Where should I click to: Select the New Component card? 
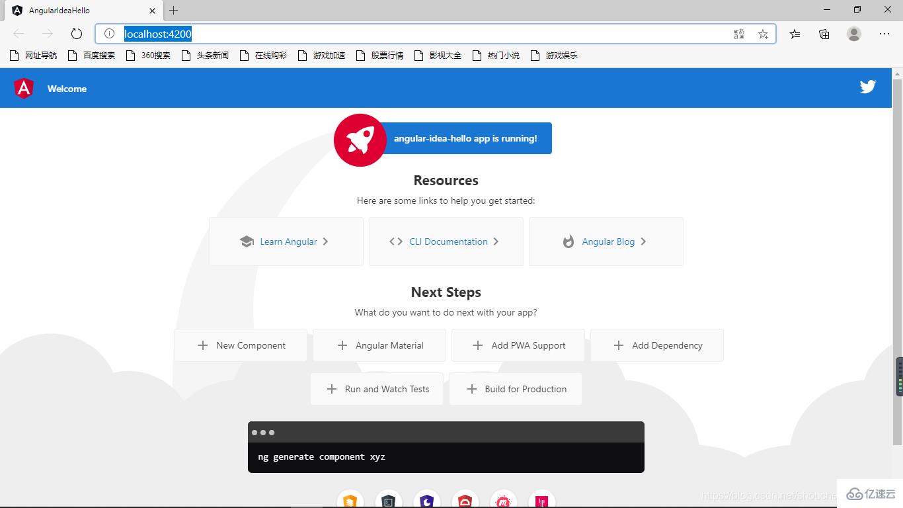coord(241,345)
